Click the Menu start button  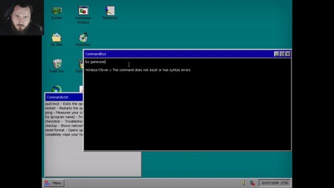coord(54,183)
